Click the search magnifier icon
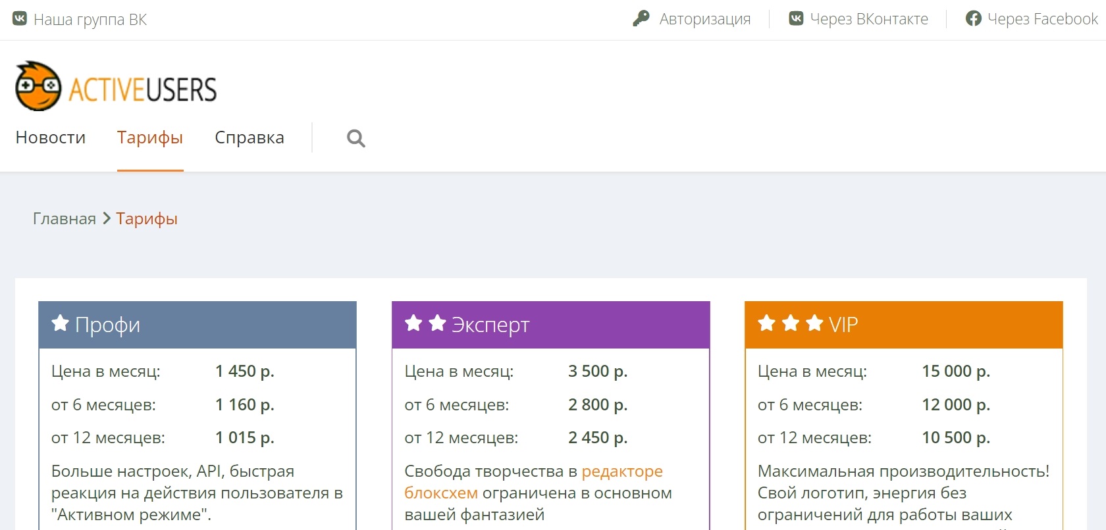 tap(356, 138)
